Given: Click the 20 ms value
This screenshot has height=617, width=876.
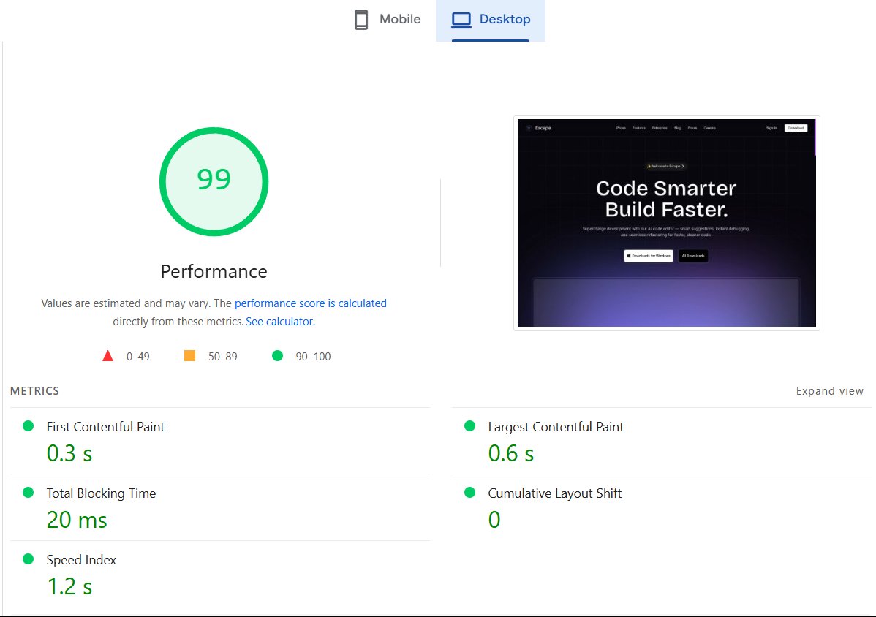Looking at the screenshot, I should point(77,520).
